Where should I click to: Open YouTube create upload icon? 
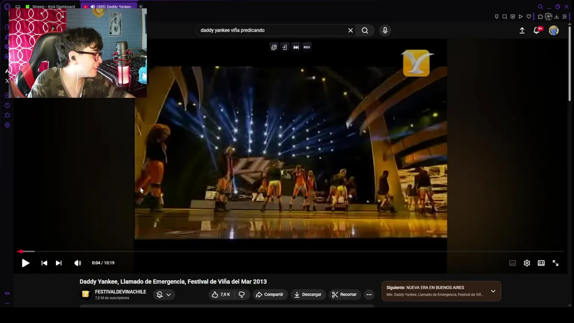pos(522,30)
